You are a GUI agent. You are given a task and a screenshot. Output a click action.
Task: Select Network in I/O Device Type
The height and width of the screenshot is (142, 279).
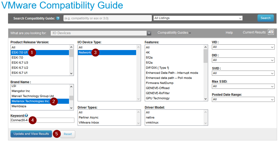[x=107, y=52]
